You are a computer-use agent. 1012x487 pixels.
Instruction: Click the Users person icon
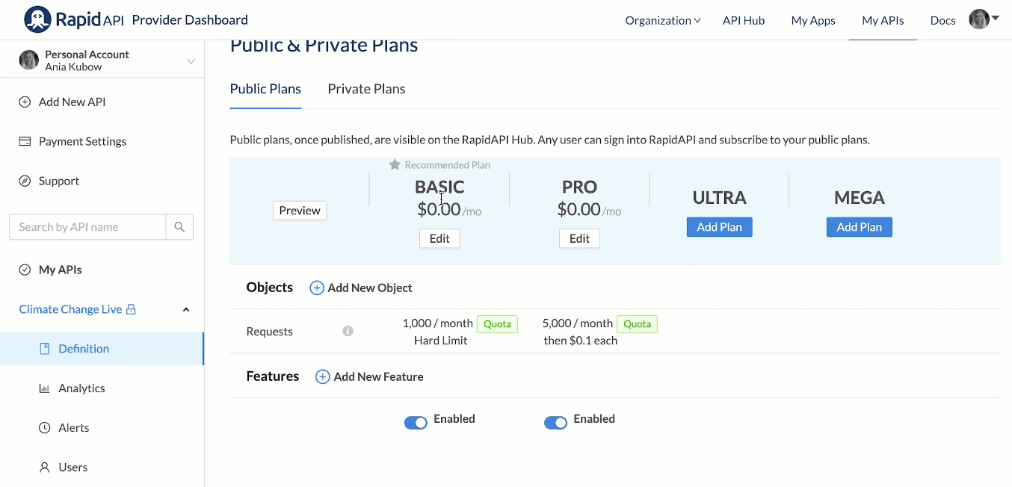click(x=44, y=468)
